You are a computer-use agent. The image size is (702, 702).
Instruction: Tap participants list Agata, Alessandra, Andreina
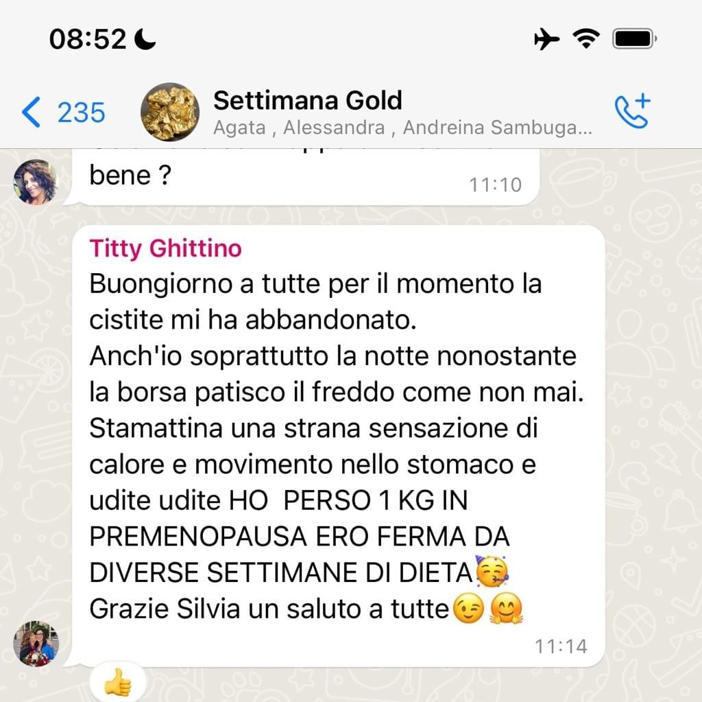[x=402, y=128]
